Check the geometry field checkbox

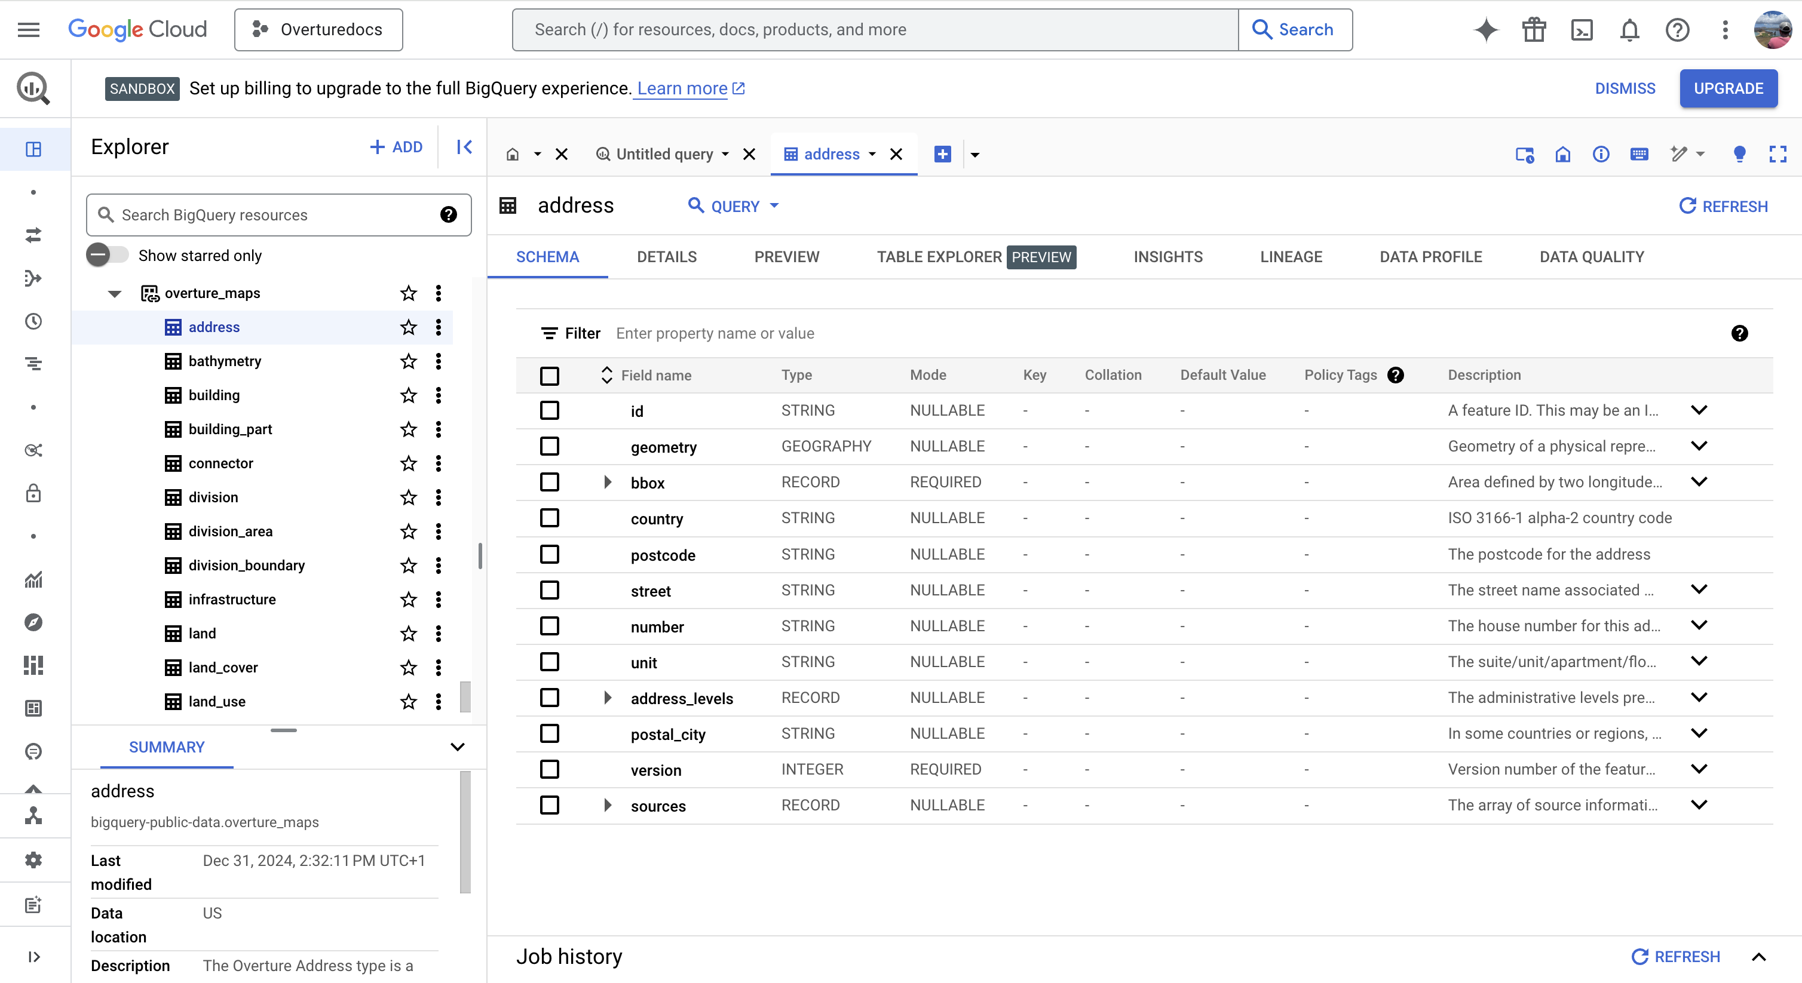tap(550, 446)
